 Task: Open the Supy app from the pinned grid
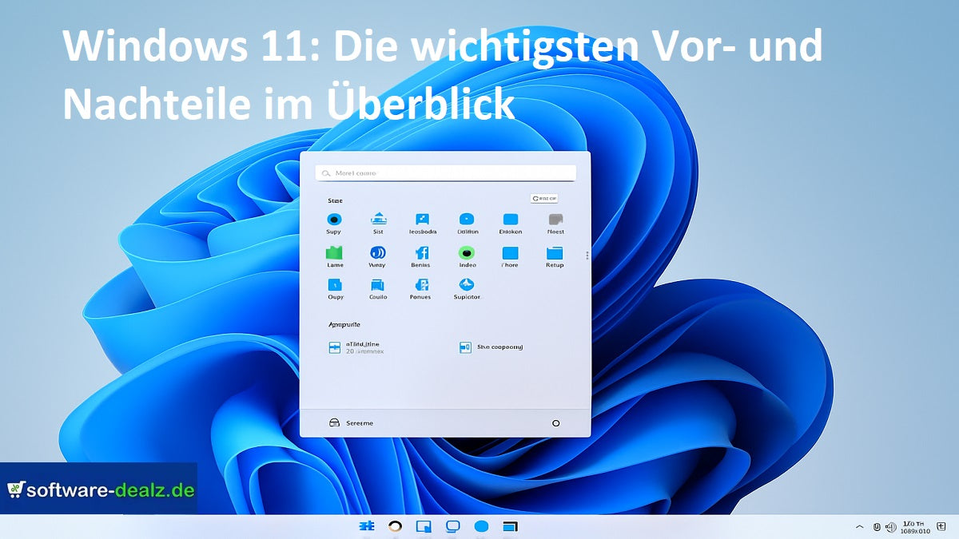[x=335, y=221]
